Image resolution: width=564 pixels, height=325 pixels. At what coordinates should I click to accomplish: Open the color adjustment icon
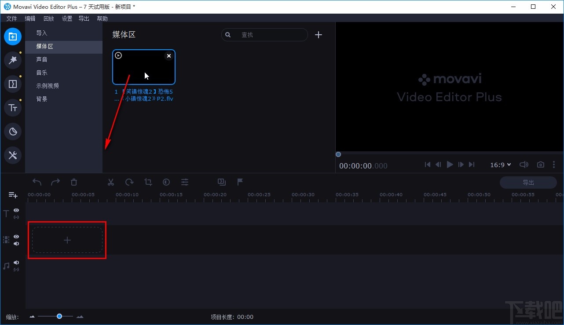[166, 182]
